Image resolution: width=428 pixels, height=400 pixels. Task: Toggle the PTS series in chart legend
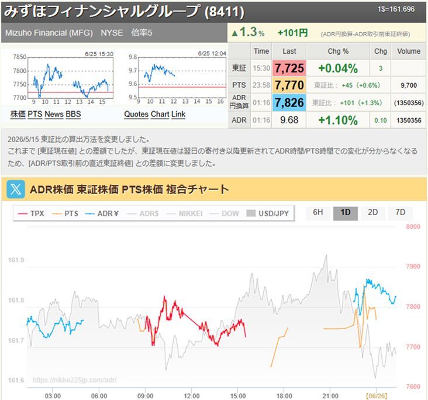pyautogui.click(x=65, y=213)
